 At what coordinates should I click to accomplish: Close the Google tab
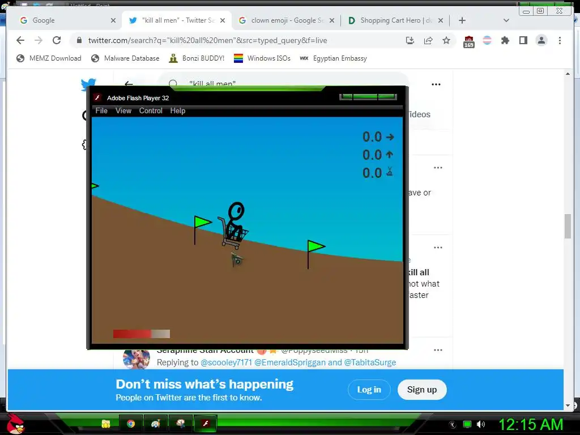[x=113, y=20]
